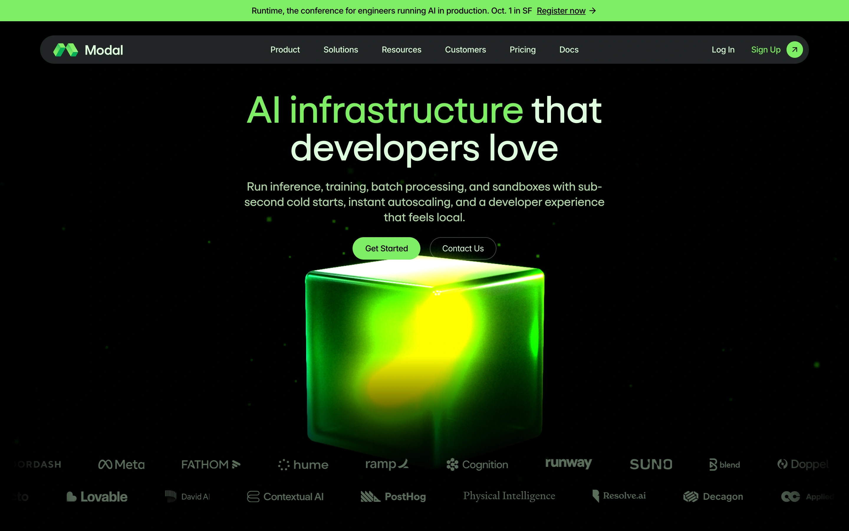Image resolution: width=849 pixels, height=531 pixels.
Task: Click the SUNO logo
Action: coord(651,465)
